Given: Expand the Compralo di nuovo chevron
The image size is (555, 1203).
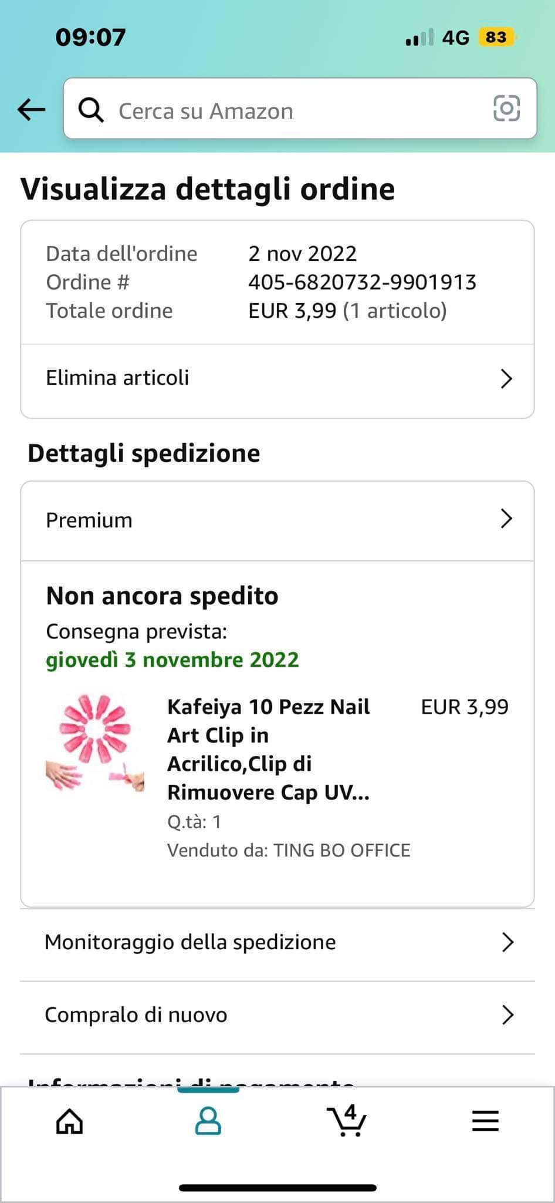Looking at the screenshot, I should click(507, 1015).
